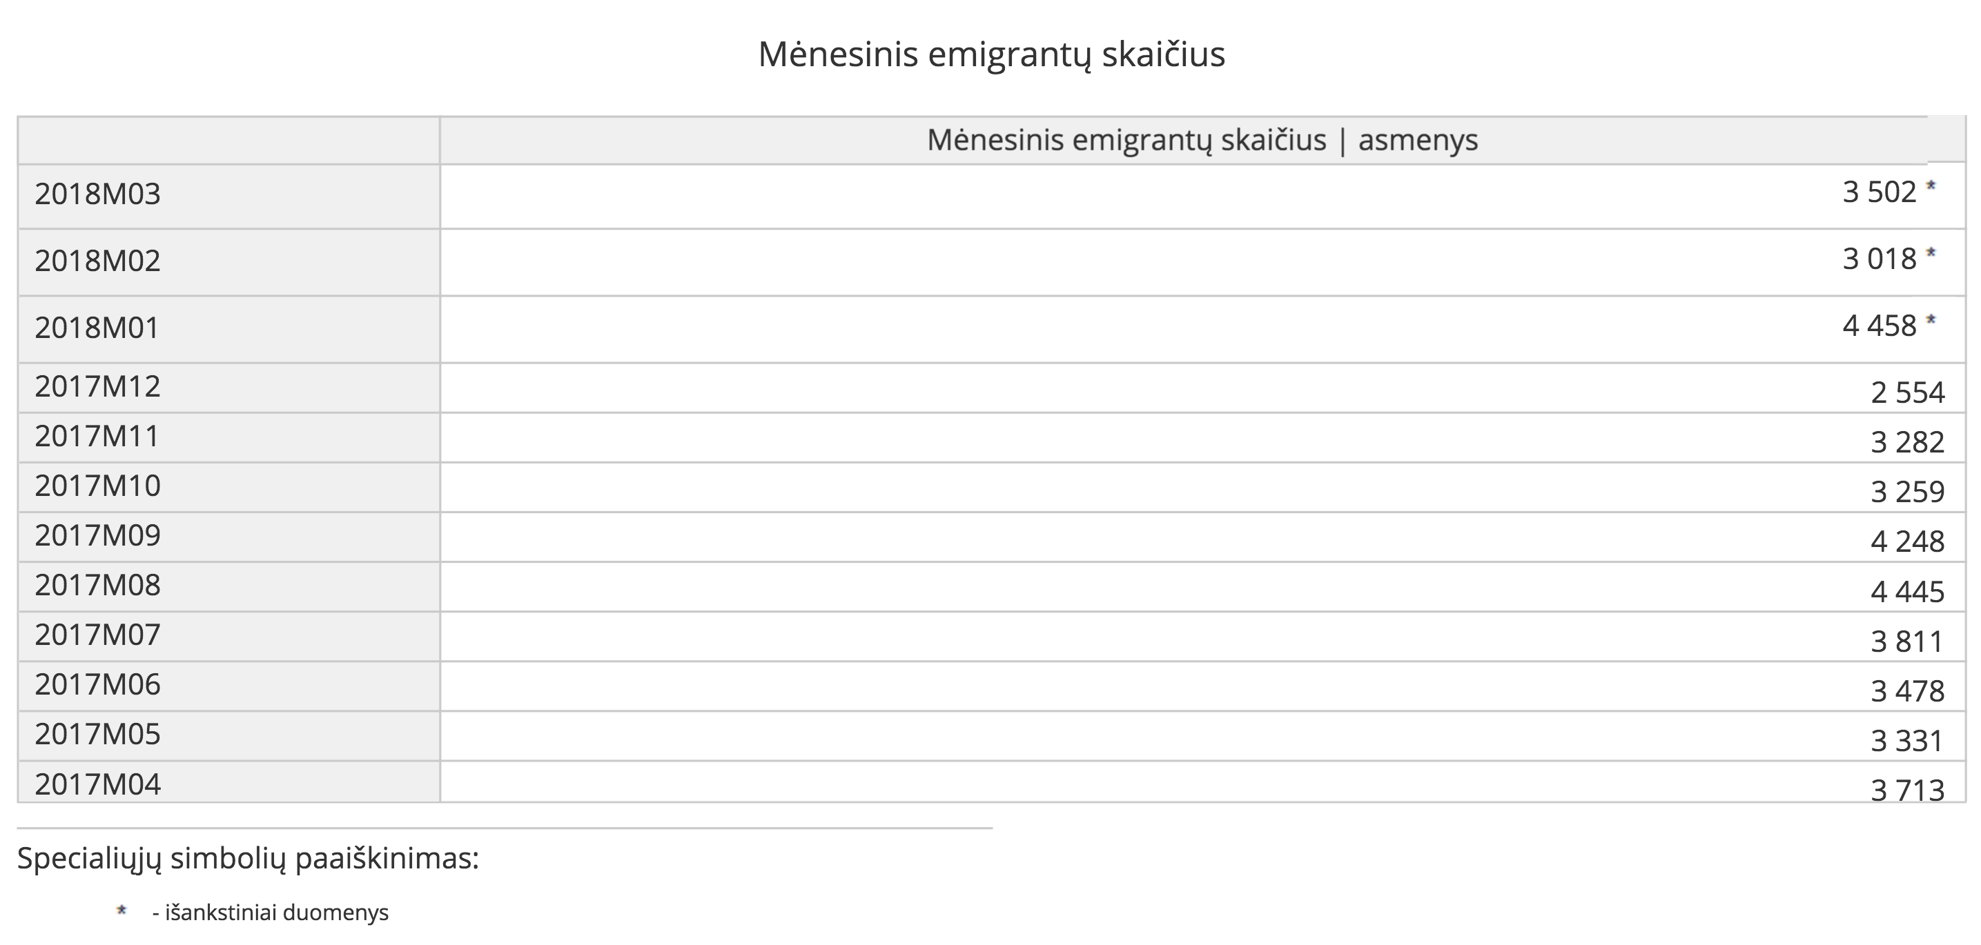Choose the 2017M07 row label
This screenshot has height=945, width=1981.
coord(97,635)
